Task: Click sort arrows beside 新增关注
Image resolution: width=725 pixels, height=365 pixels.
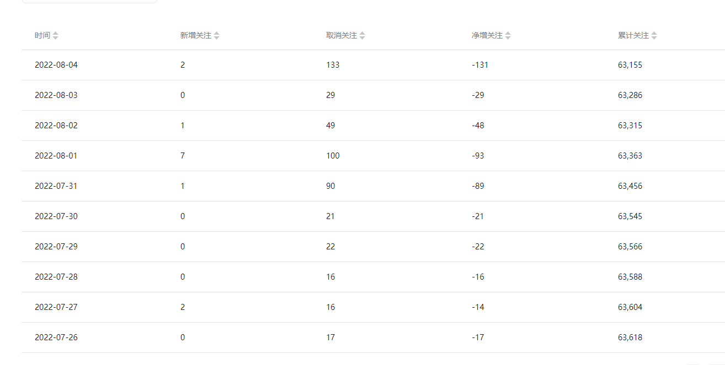Action: (216, 36)
